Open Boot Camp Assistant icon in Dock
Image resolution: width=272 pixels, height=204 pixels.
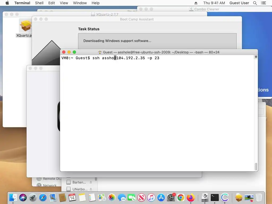tap(205, 197)
